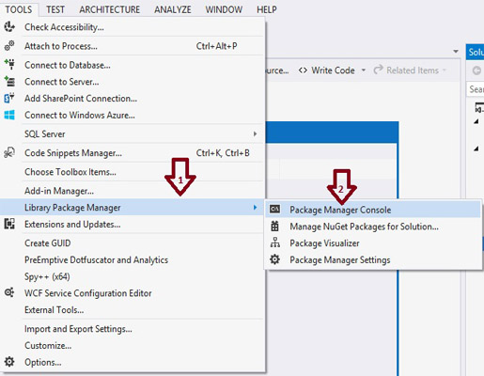The image size is (484, 376).
Task: Click the Package Manager Settings gear icon
Action: coord(274,259)
